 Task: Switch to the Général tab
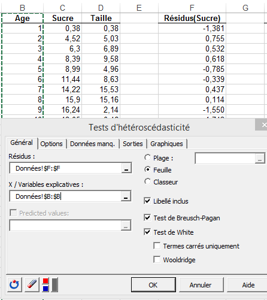(x=22, y=143)
